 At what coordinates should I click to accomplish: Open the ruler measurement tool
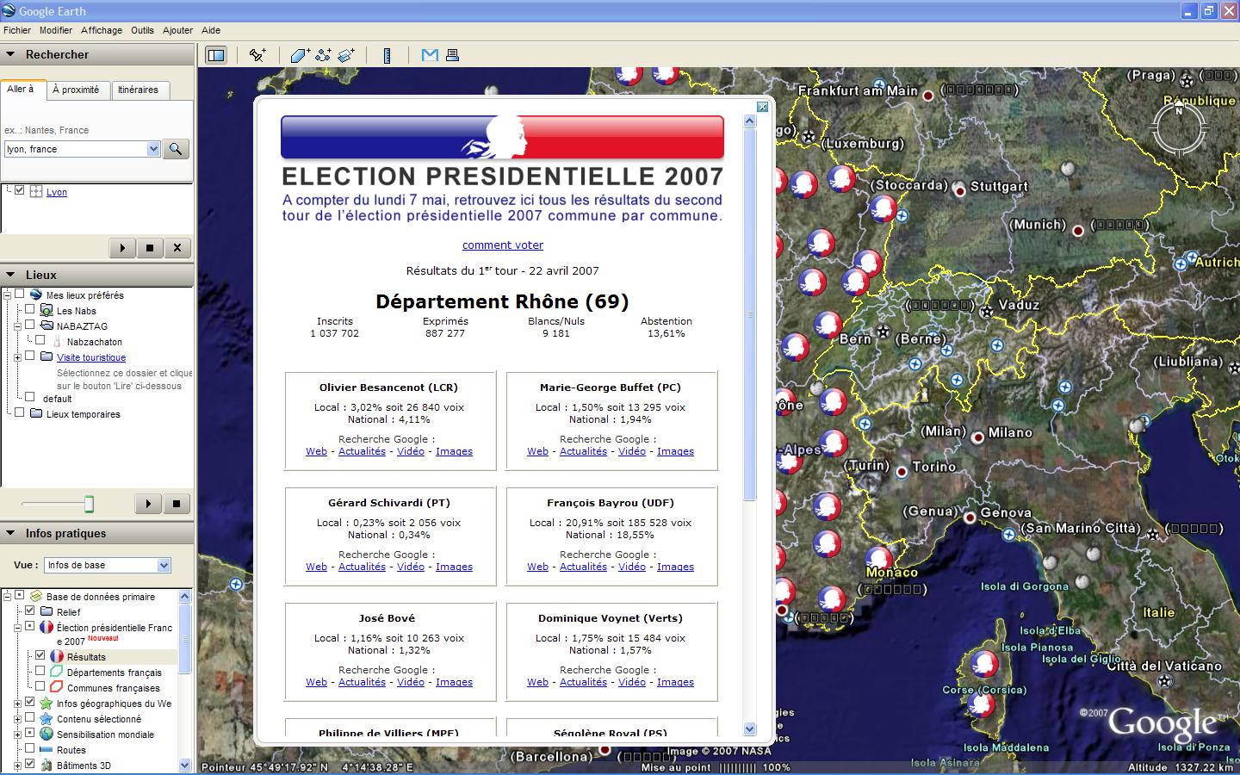pos(387,55)
